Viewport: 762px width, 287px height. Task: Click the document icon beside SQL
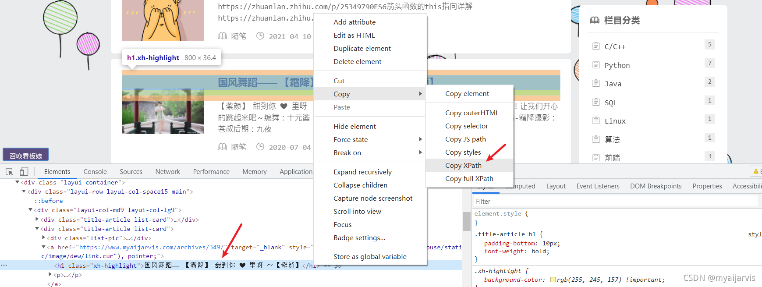[x=596, y=102]
